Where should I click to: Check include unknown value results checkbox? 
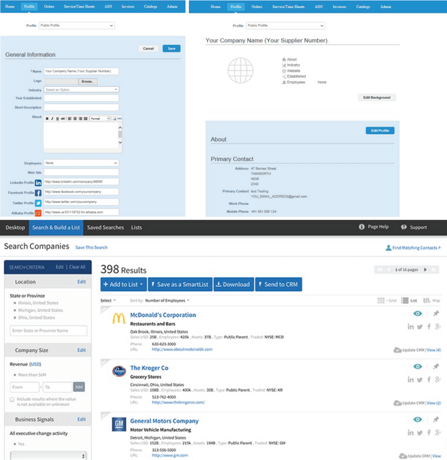[12, 400]
